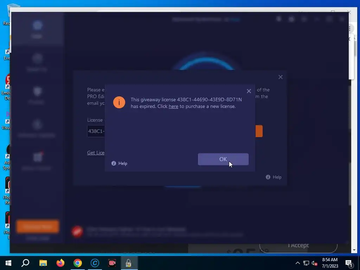Image resolution: width=360 pixels, height=270 pixels.
Task: Open the red screen recorder taskbar icon
Action: (x=112, y=263)
